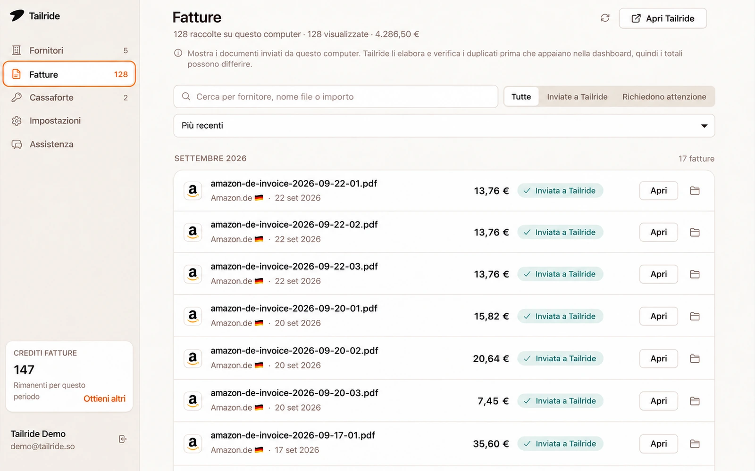Viewport: 755px width, 471px height.
Task: Show folder for amazon-de-invoice-2026-09-20-01.pdf
Action: (695, 316)
